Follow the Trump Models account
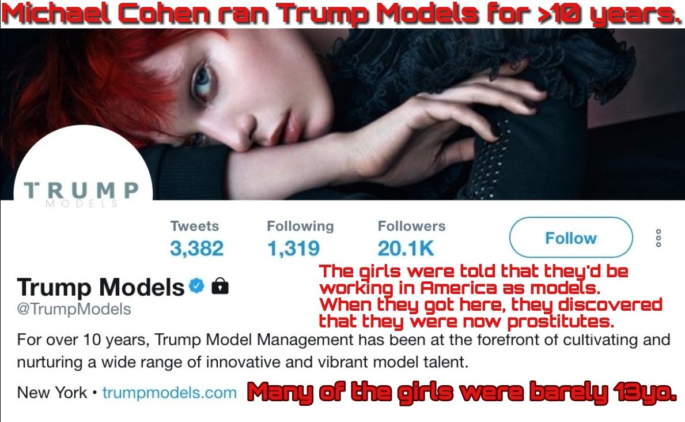This screenshot has height=422, width=685. (x=571, y=238)
